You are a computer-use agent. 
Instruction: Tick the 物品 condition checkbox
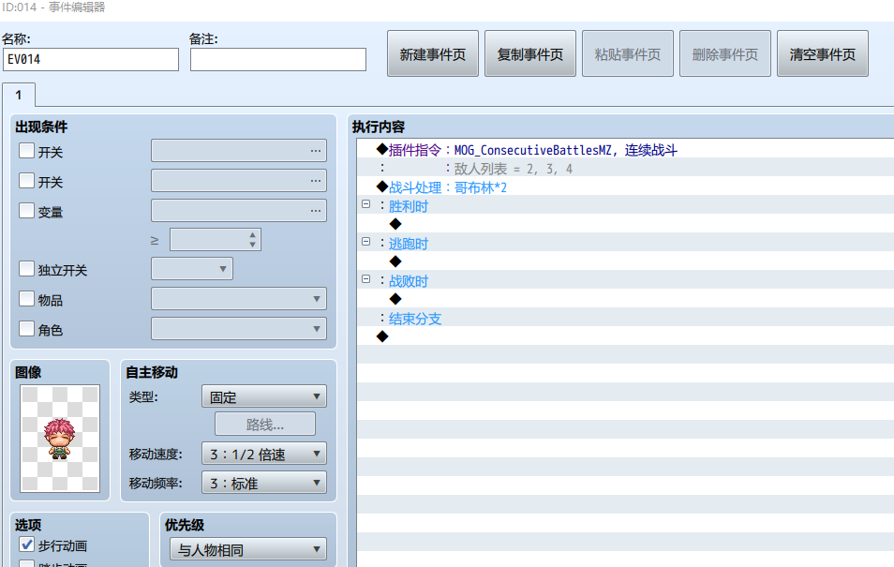point(27,299)
